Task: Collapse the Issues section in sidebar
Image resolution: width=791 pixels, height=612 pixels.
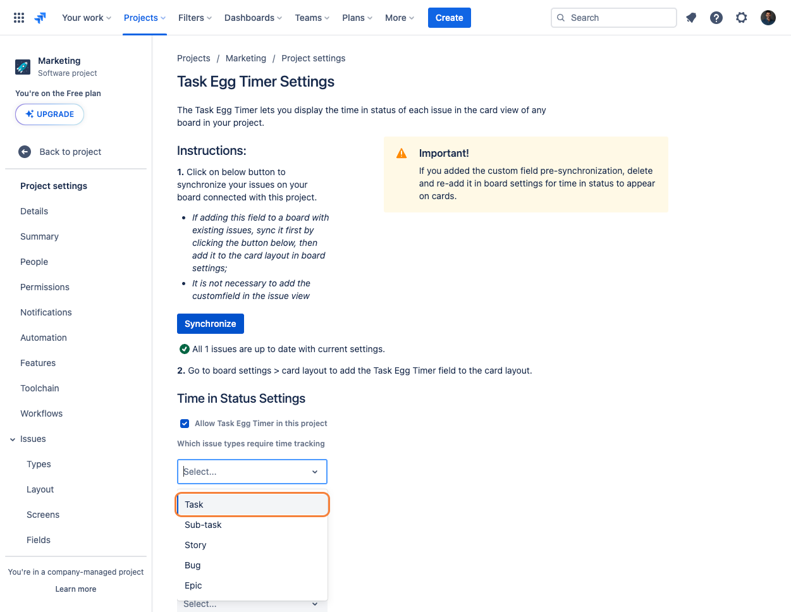Action: pos(13,439)
